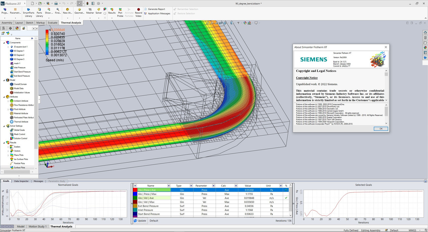Screen dimensions: 428x232
Task: Select the Overall Domain tree item
Action: coord(20,84)
